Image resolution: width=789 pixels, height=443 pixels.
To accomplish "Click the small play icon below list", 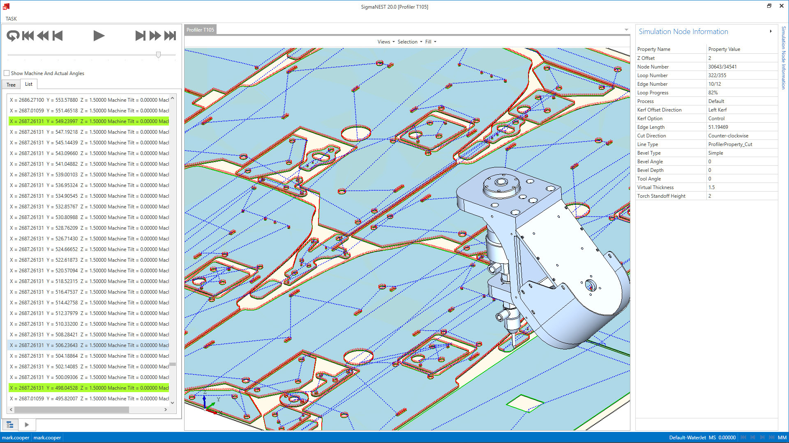I will click(27, 425).
